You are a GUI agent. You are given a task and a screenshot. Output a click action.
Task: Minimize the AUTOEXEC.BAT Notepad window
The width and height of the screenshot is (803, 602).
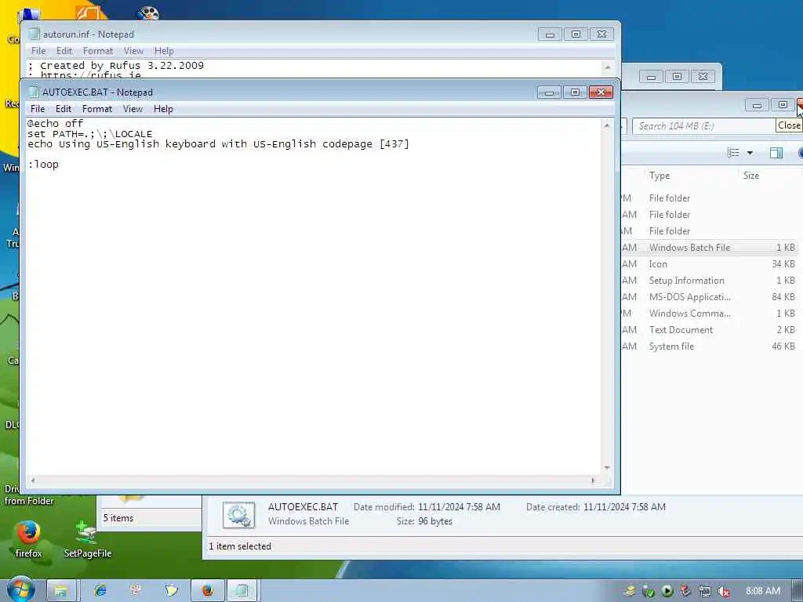(x=549, y=92)
